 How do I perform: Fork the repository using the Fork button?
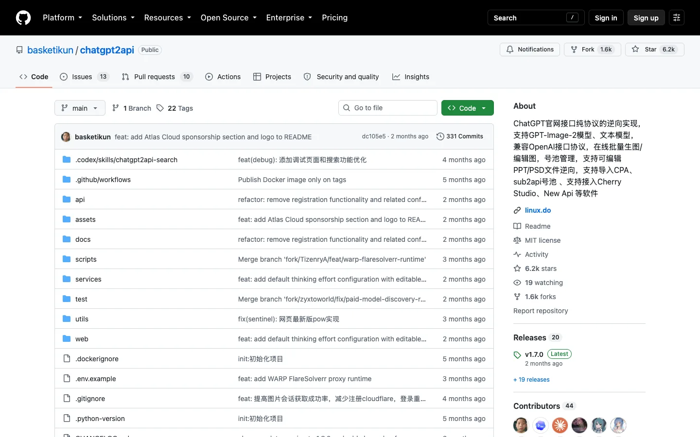(593, 50)
